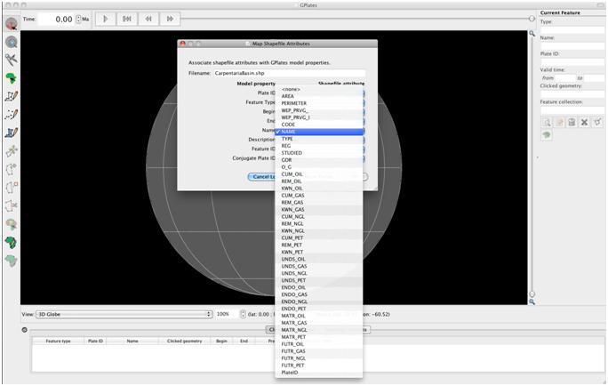Choose MATR_NGL in the attribute list
The image size is (608, 386).
point(319,330)
